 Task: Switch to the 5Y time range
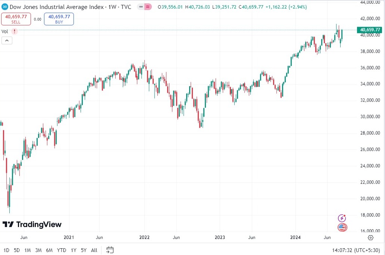point(84,250)
